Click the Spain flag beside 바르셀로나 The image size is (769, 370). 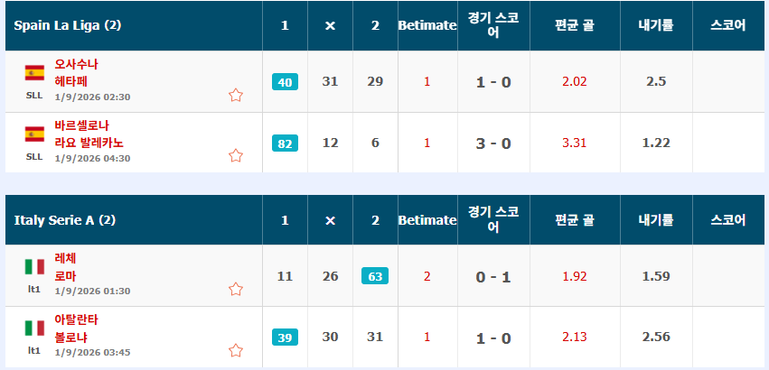point(34,134)
